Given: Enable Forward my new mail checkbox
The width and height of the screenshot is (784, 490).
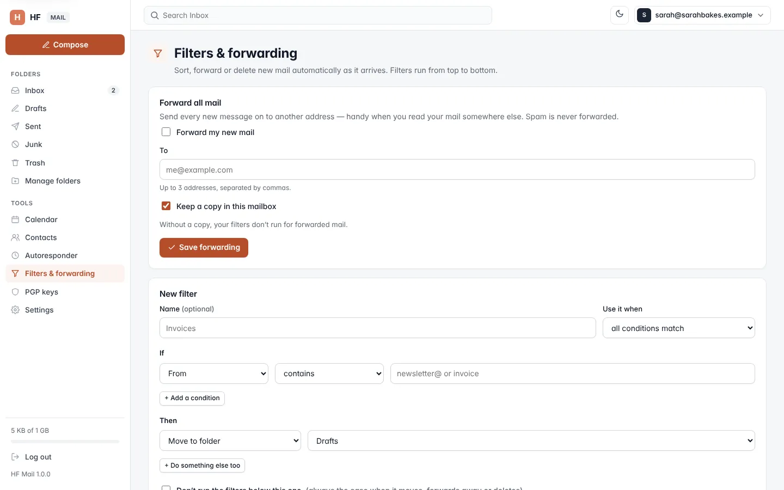Looking at the screenshot, I should coord(166,132).
